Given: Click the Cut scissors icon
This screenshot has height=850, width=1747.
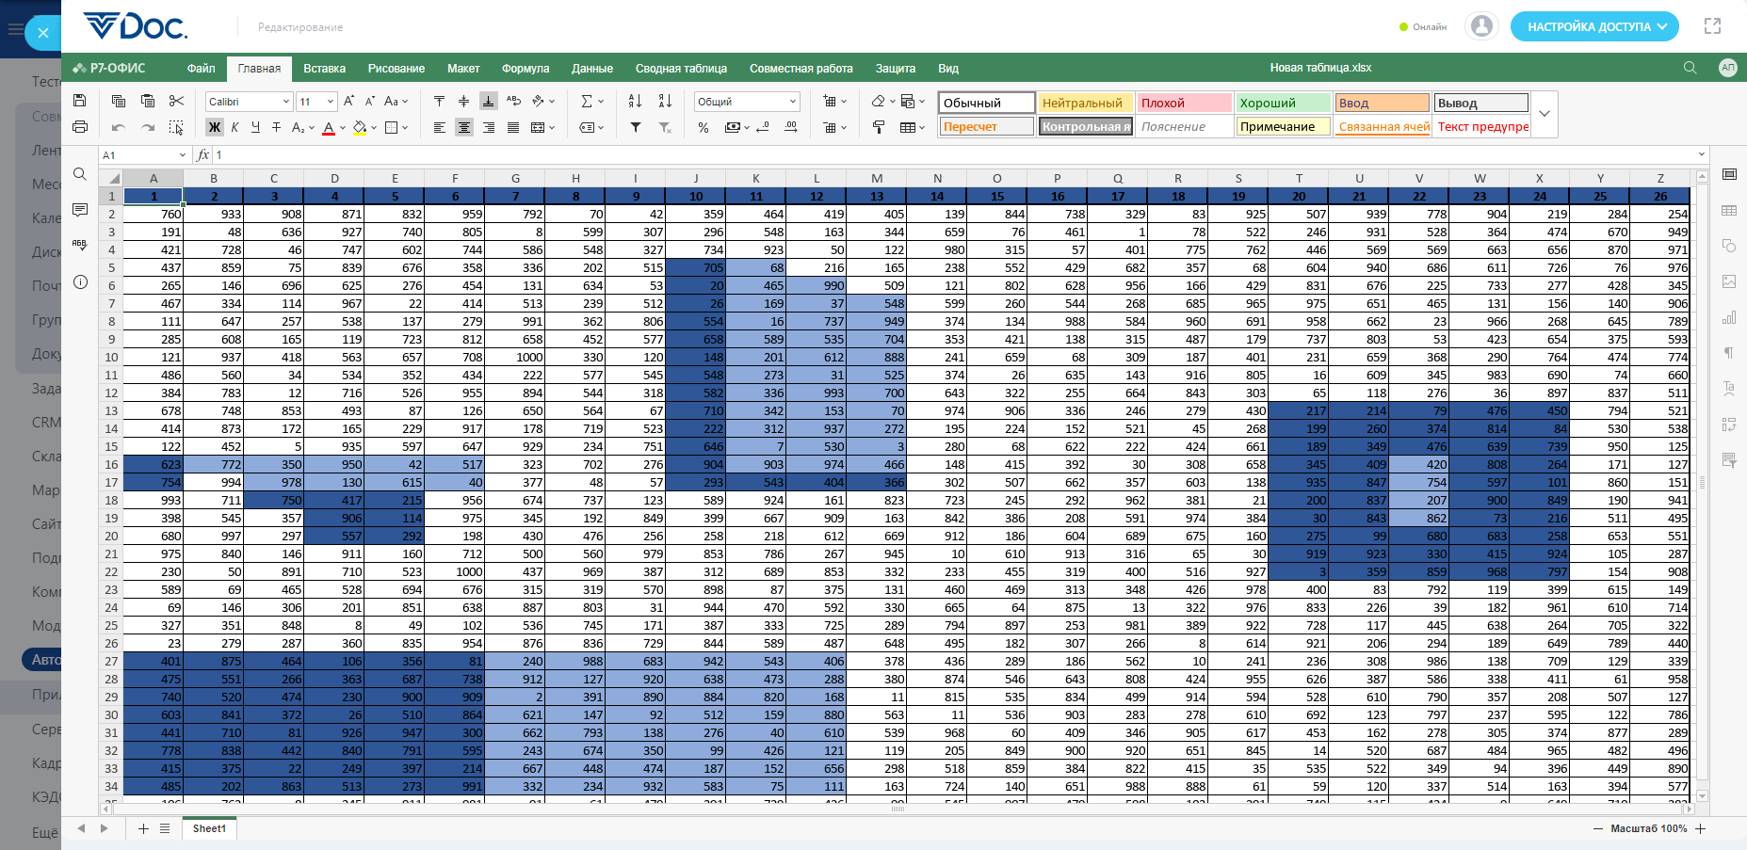Looking at the screenshot, I should pos(176,101).
